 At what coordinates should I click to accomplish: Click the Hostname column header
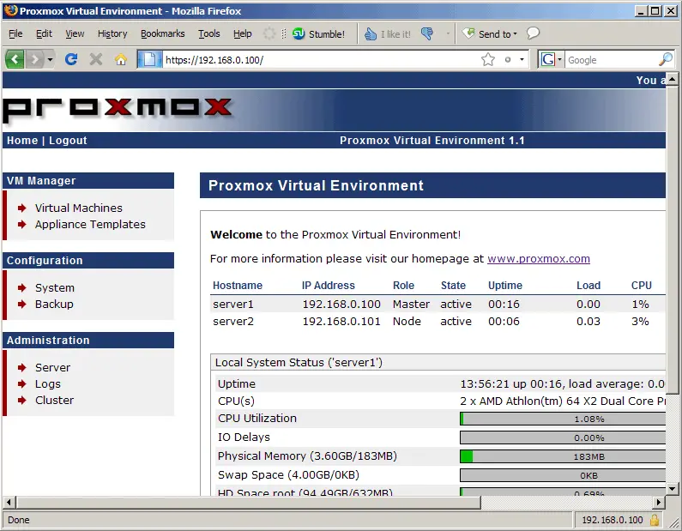tap(238, 286)
